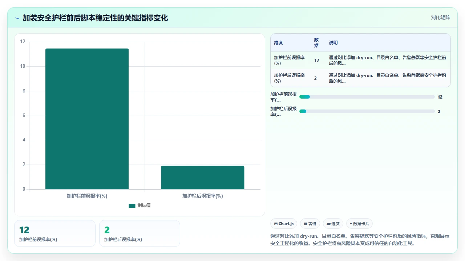Image resolution: width=465 pixels, height=261 pixels.
Task: Click table value 12 in 数据 column
Action: [317, 61]
